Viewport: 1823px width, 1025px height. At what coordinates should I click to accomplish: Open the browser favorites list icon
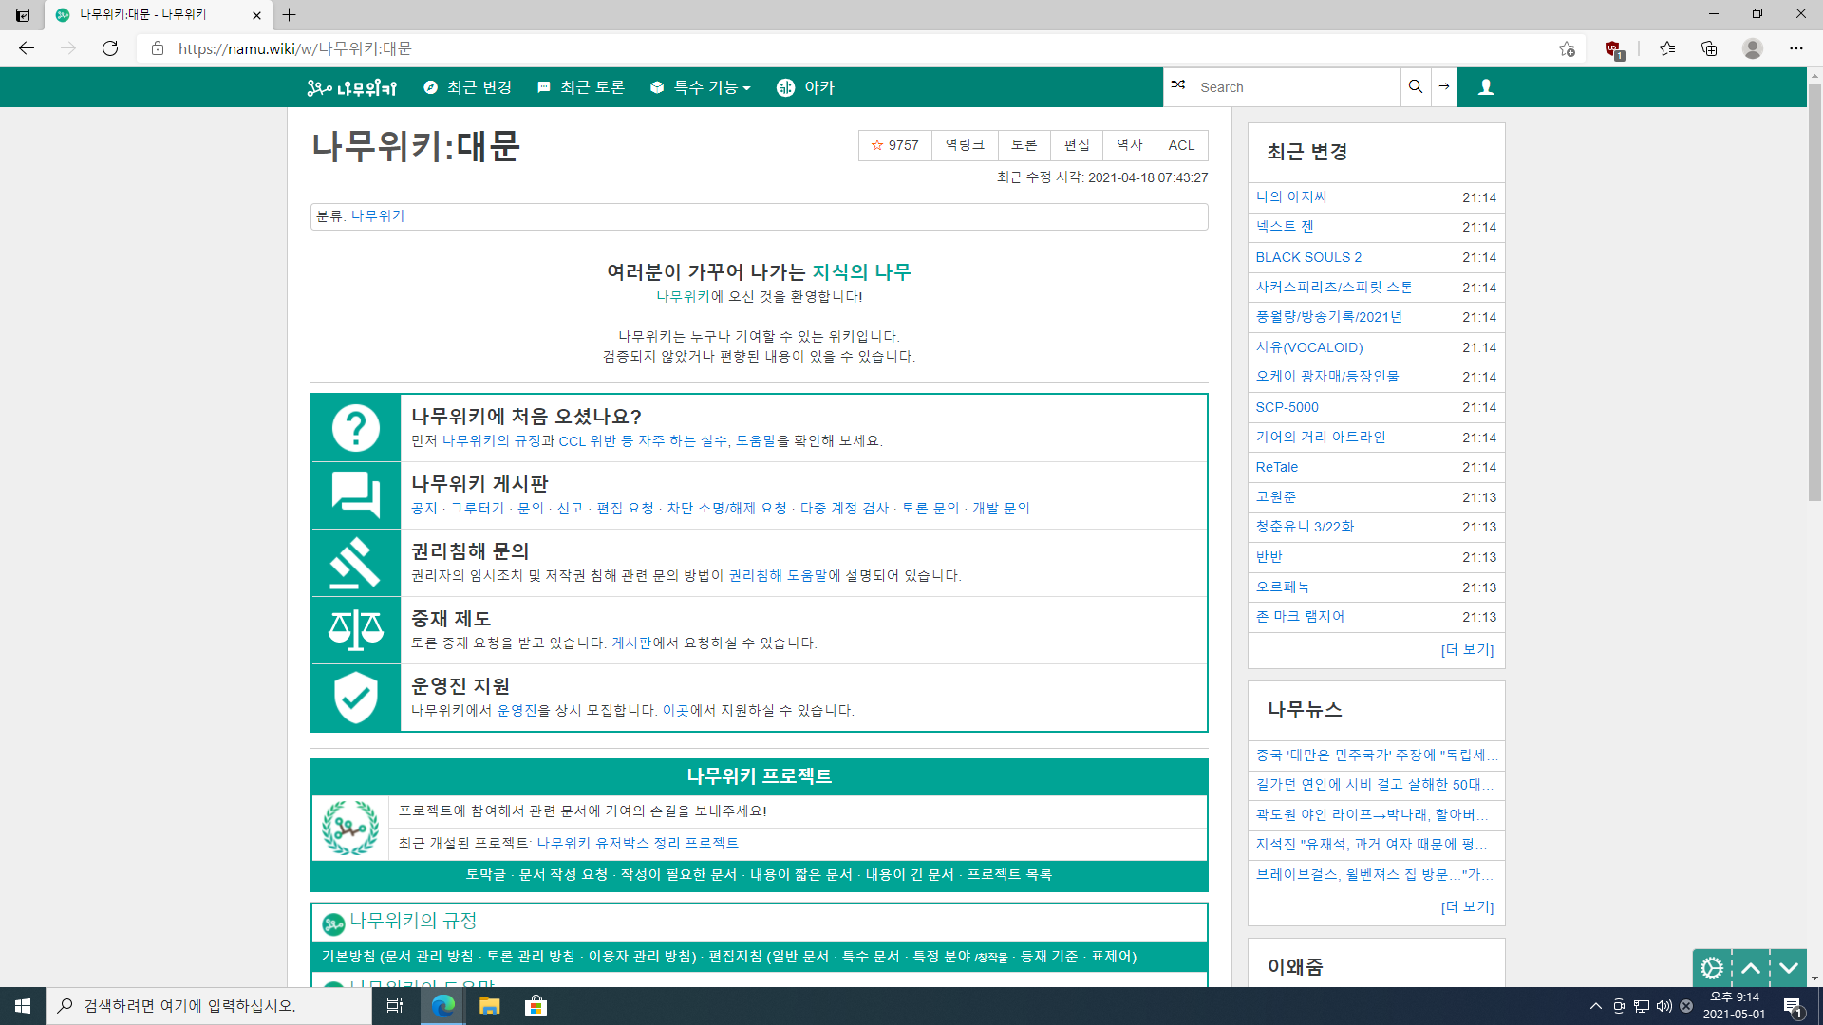click(1667, 48)
